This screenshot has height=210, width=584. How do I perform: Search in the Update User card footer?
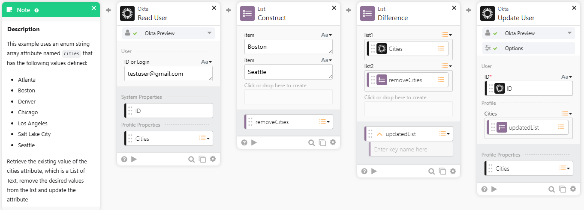(x=552, y=189)
